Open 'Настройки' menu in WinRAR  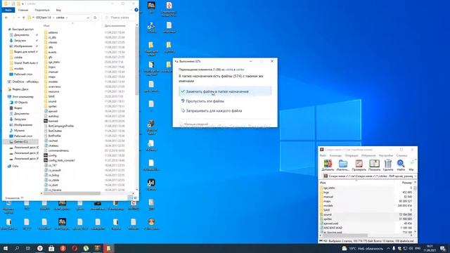tap(386, 155)
